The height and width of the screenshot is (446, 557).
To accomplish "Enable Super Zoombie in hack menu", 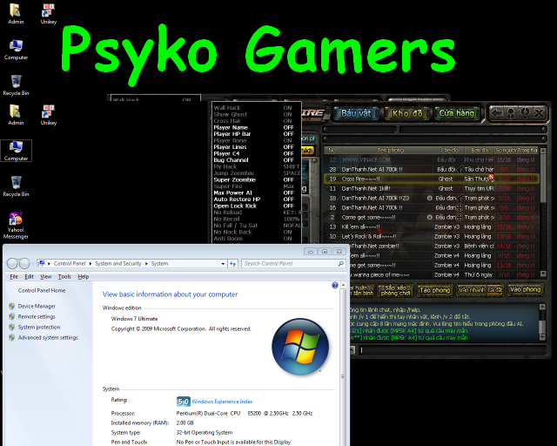I will pos(253,179).
